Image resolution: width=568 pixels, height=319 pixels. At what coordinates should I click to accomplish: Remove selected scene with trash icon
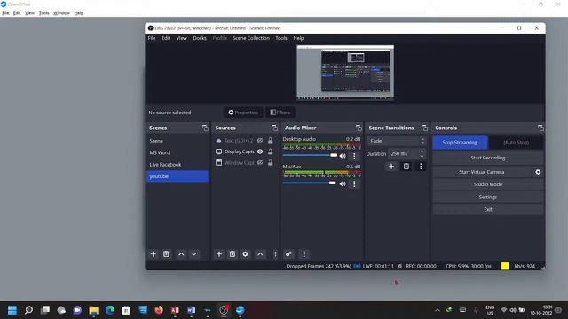pos(166,254)
